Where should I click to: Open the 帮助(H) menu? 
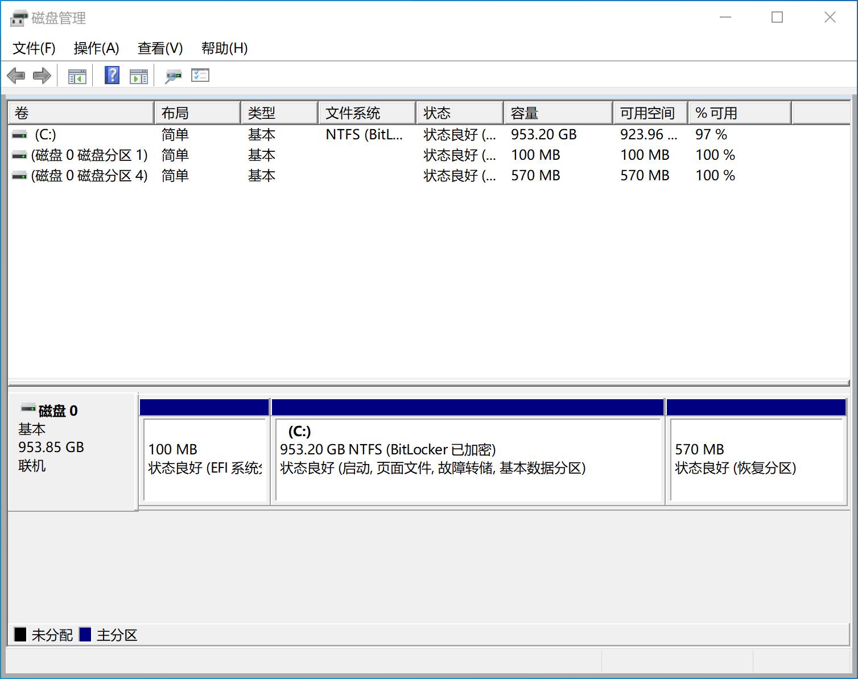(x=224, y=48)
